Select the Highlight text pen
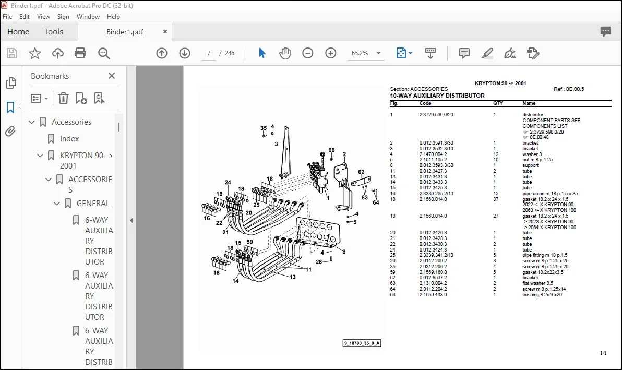Viewport: 622px width, 370px height. click(x=487, y=53)
